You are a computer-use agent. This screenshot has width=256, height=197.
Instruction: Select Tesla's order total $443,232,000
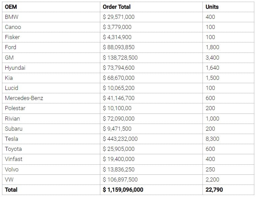(x=120, y=139)
